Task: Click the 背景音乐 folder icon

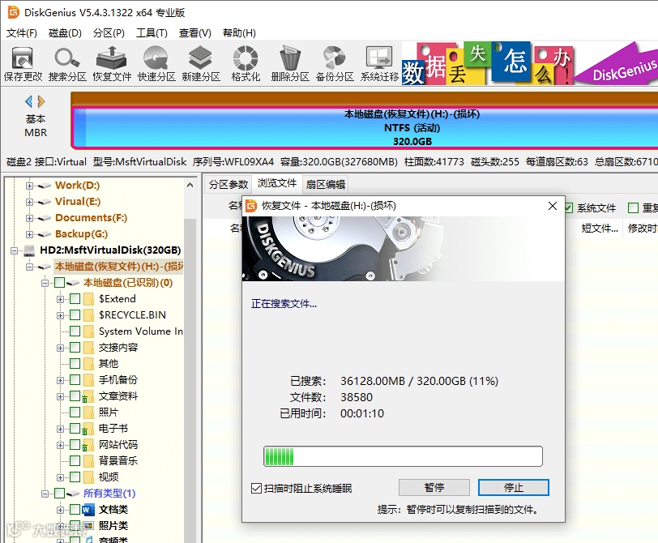Action: 88,461
